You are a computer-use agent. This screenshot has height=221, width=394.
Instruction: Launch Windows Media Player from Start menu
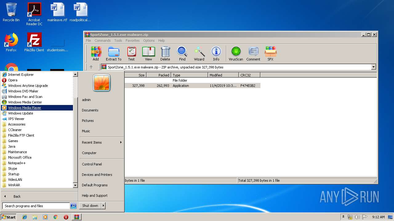coord(37,108)
